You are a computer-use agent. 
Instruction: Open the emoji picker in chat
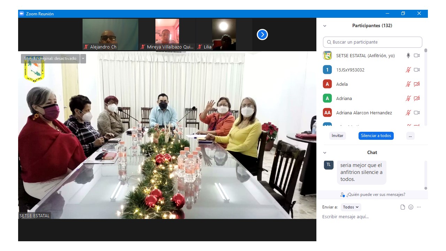tap(411, 207)
